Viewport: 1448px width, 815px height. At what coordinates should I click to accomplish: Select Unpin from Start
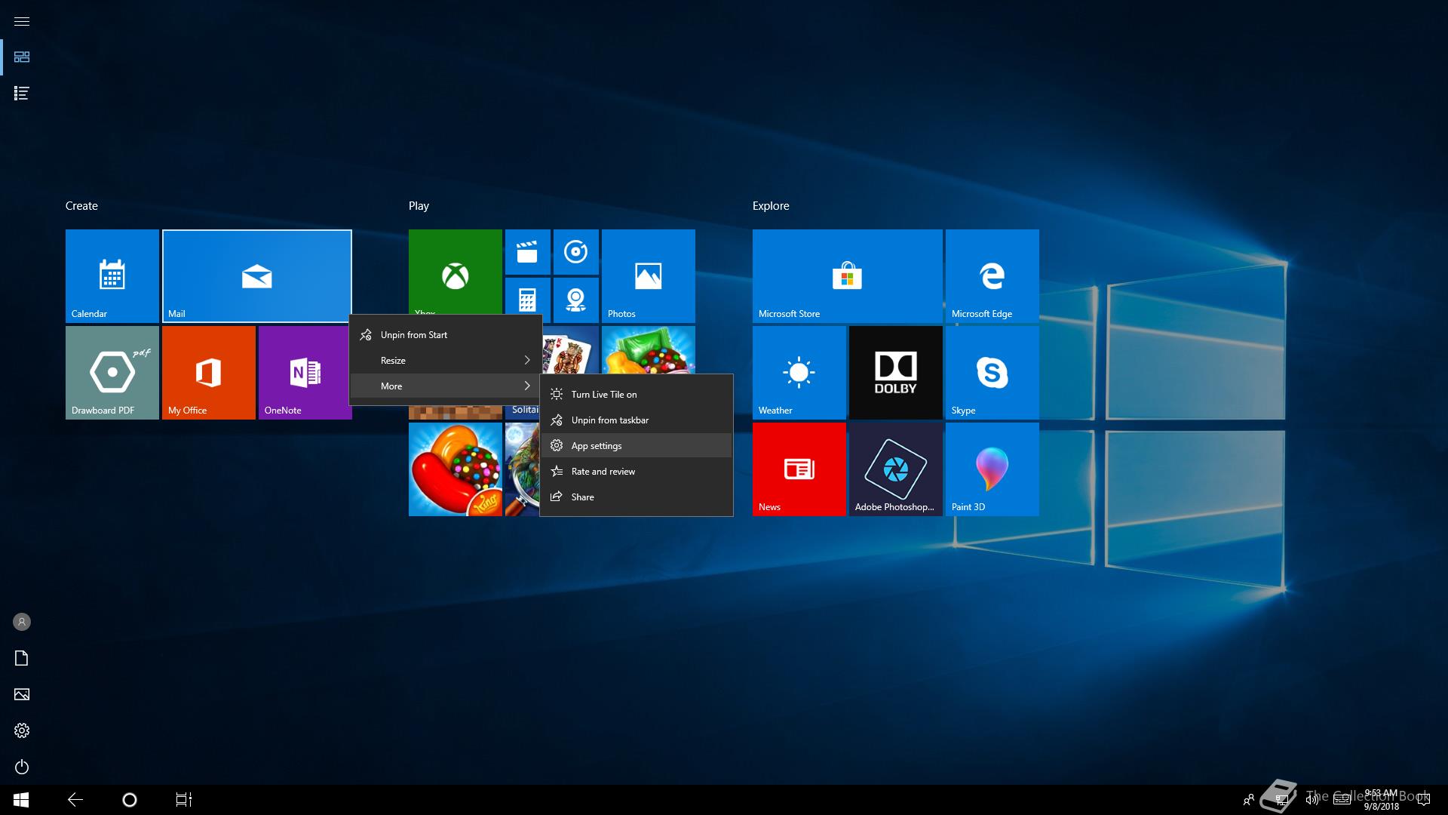click(446, 335)
